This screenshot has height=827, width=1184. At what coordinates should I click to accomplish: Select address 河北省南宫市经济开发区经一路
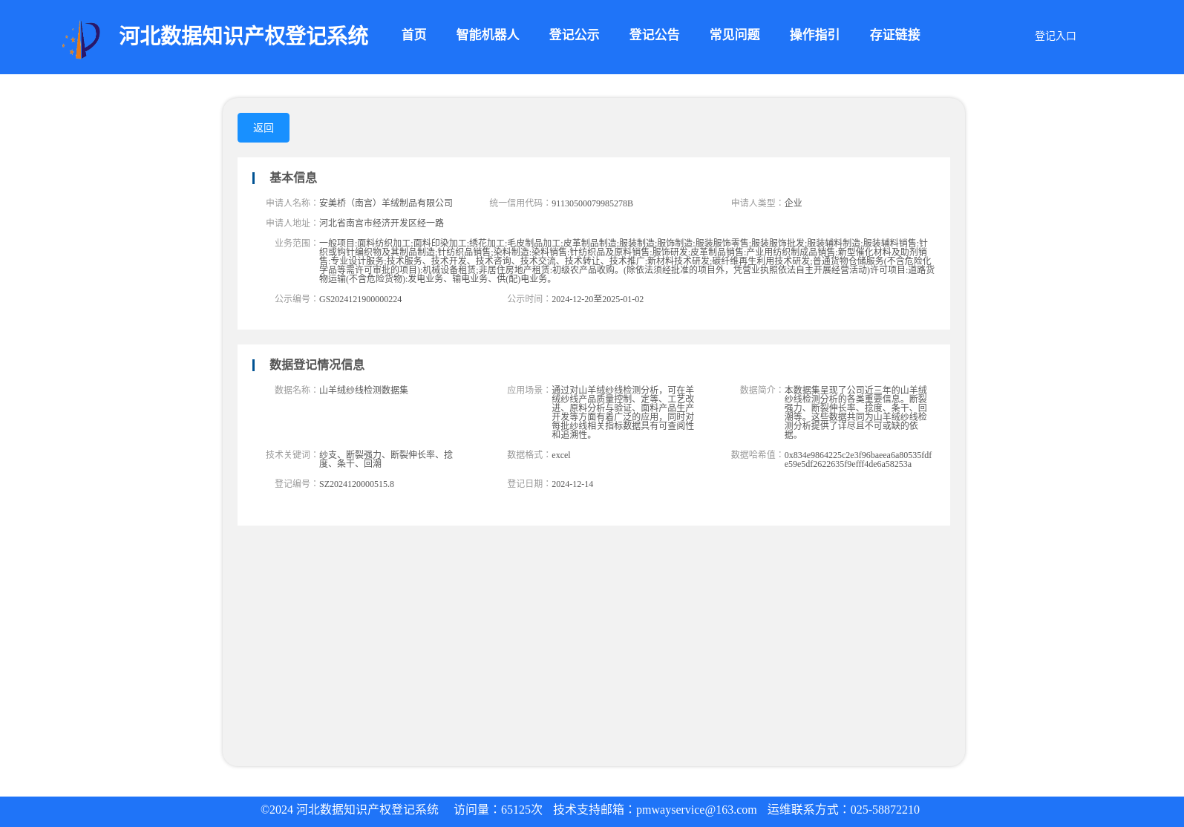pyautogui.click(x=382, y=223)
